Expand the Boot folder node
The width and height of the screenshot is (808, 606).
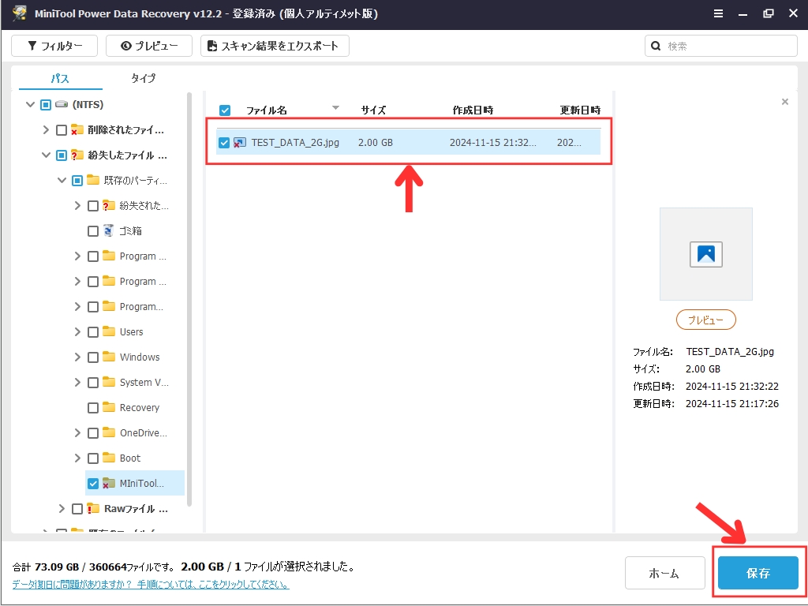[x=77, y=458]
